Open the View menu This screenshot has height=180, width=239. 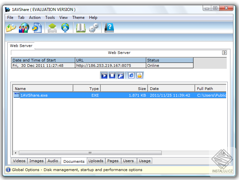coord(63,18)
